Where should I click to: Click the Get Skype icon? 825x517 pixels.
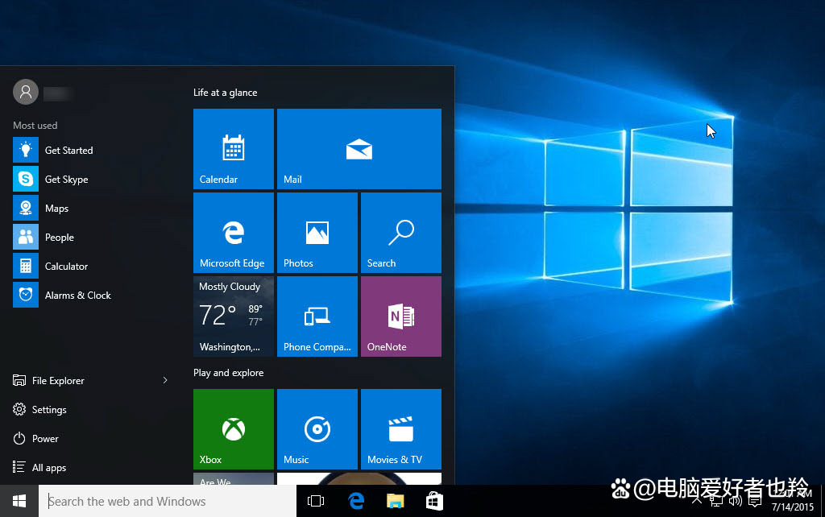coord(26,179)
